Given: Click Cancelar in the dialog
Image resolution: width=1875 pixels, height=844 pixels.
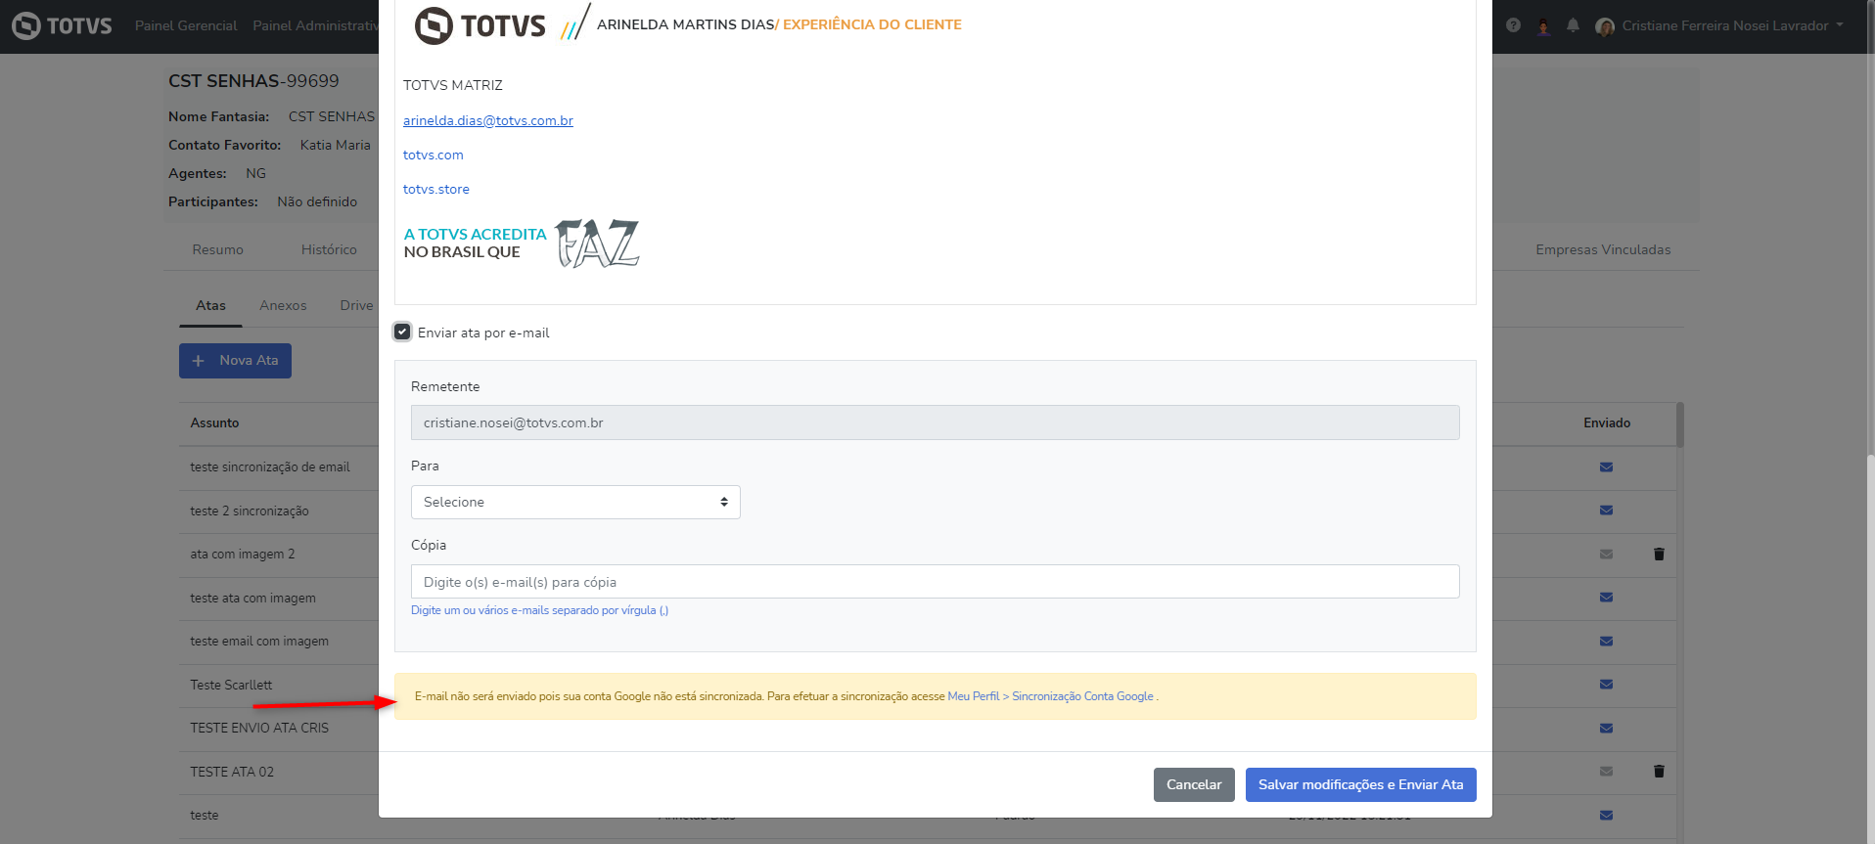Looking at the screenshot, I should coord(1194,784).
